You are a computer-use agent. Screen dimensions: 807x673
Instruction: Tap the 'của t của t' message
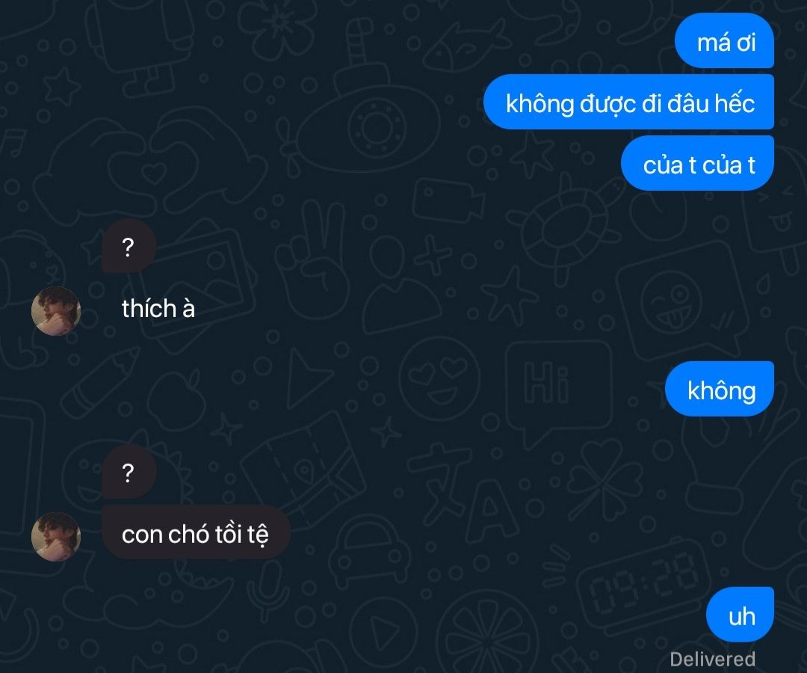click(x=697, y=163)
